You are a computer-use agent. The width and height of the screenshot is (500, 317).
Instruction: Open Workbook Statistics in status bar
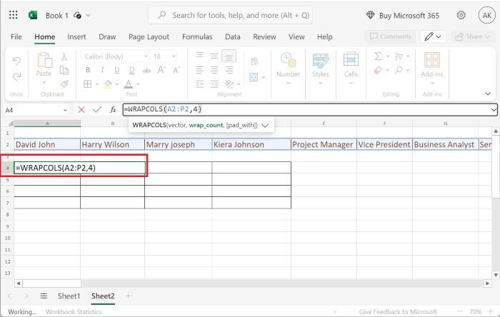pos(74,311)
